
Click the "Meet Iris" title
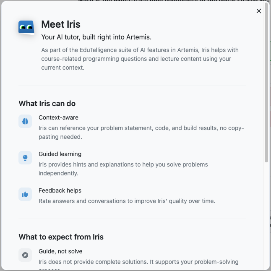[x=61, y=24]
